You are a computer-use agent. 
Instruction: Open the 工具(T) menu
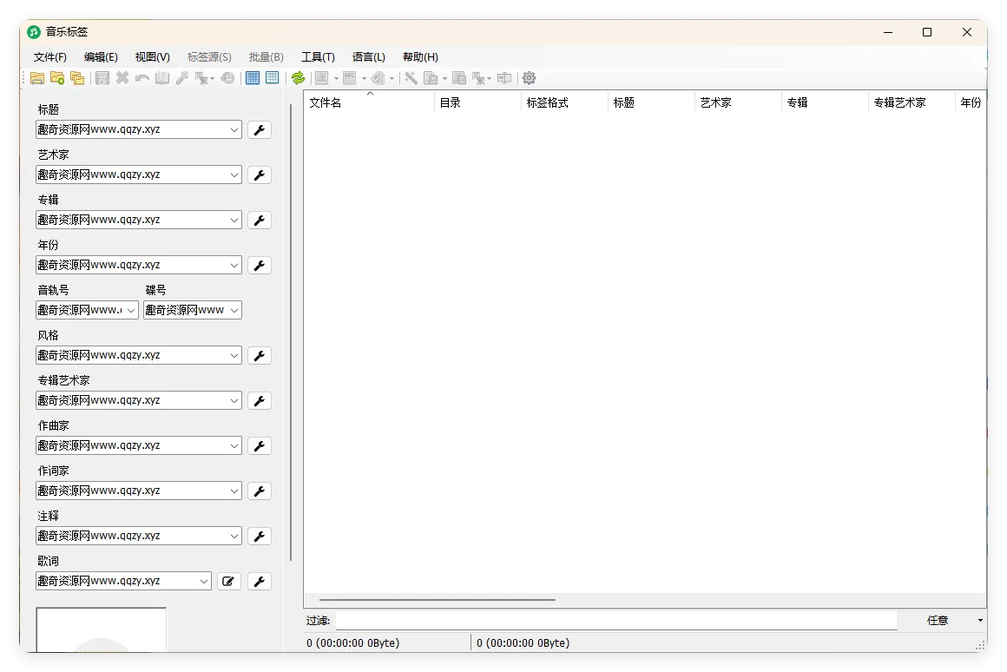[x=318, y=56]
